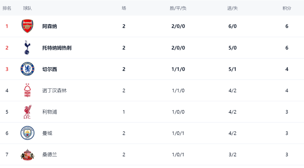The height and width of the screenshot is (168, 304).
Task: Click the Nottingham Forest logo
Action: click(x=27, y=90)
